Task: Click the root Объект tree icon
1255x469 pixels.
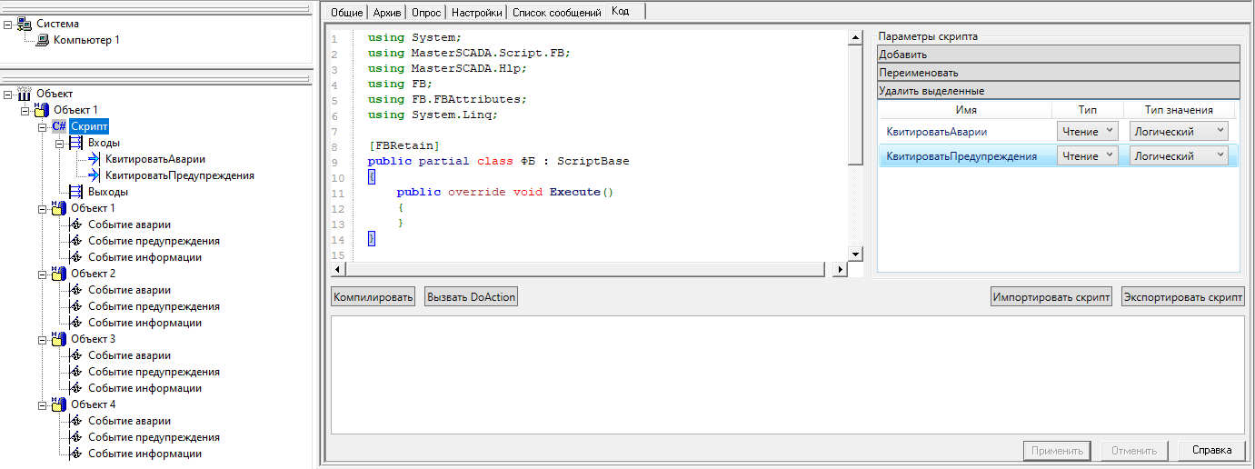Action: pos(25,94)
